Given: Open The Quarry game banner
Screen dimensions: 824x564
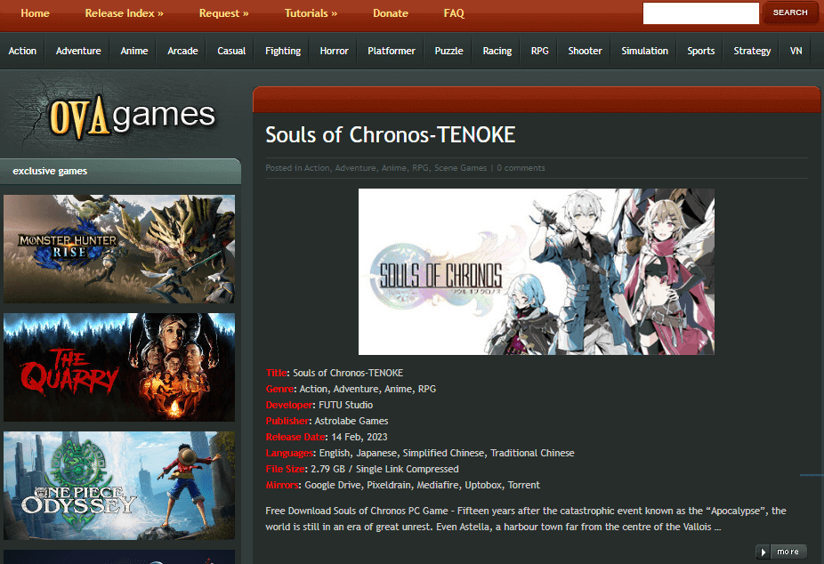Looking at the screenshot, I should click(119, 367).
